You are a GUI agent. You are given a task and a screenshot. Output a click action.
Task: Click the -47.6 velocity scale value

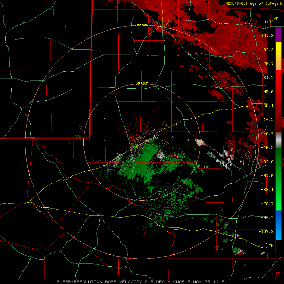[267, 176]
